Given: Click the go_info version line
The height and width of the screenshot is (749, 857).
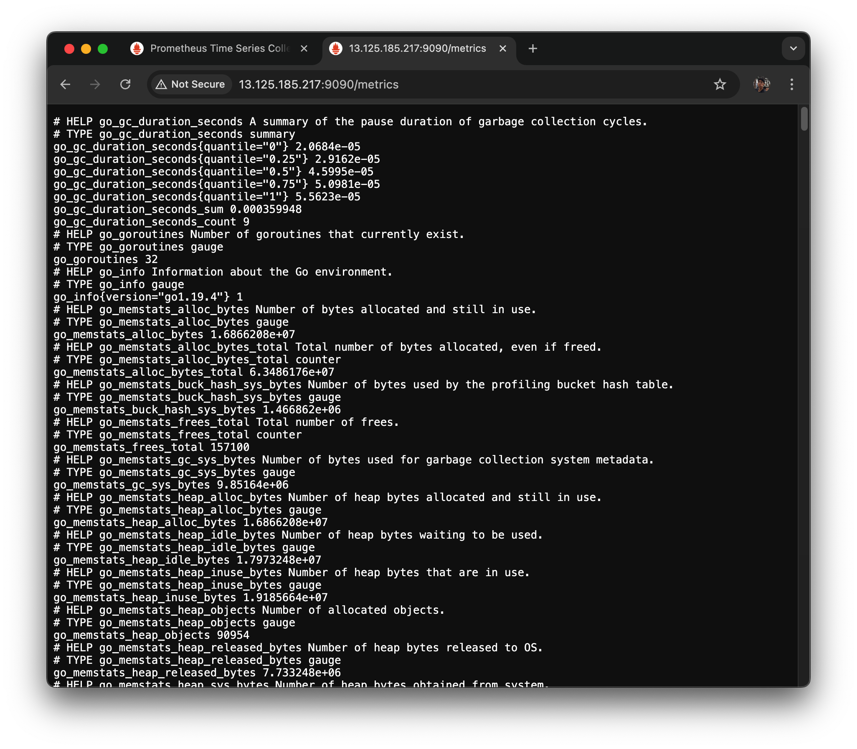Looking at the screenshot, I should click(x=148, y=297).
